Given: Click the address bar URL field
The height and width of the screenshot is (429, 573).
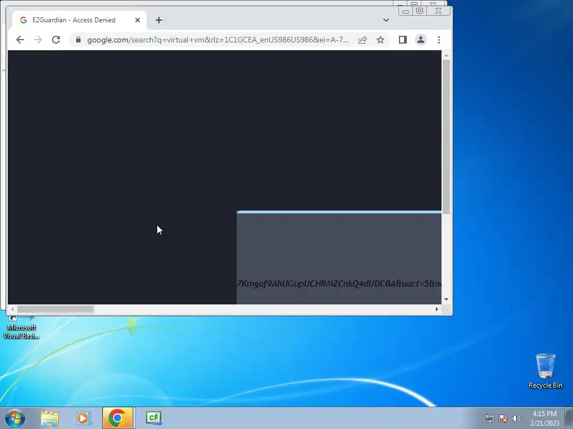Looking at the screenshot, I should coord(218,40).
